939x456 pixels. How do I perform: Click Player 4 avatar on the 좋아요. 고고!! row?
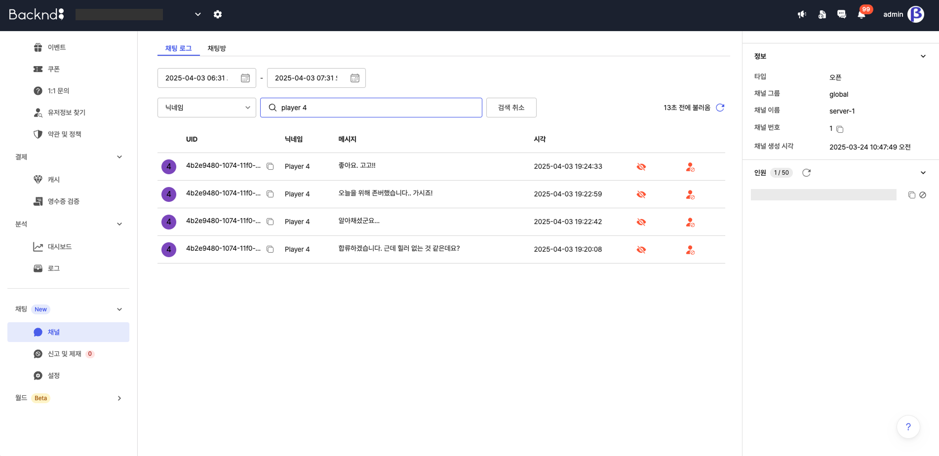pos(169,167)
